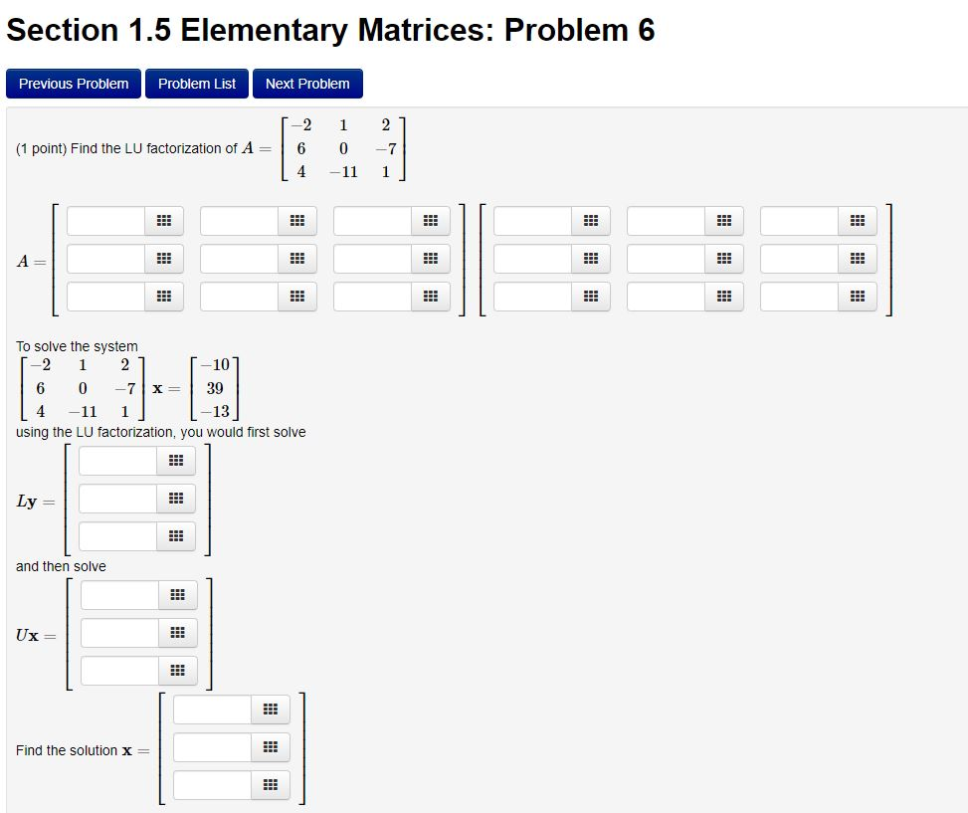Open equation editor for first L matrix entry
This screenshot has width=968, height=813.
click(x=165, y=221)
